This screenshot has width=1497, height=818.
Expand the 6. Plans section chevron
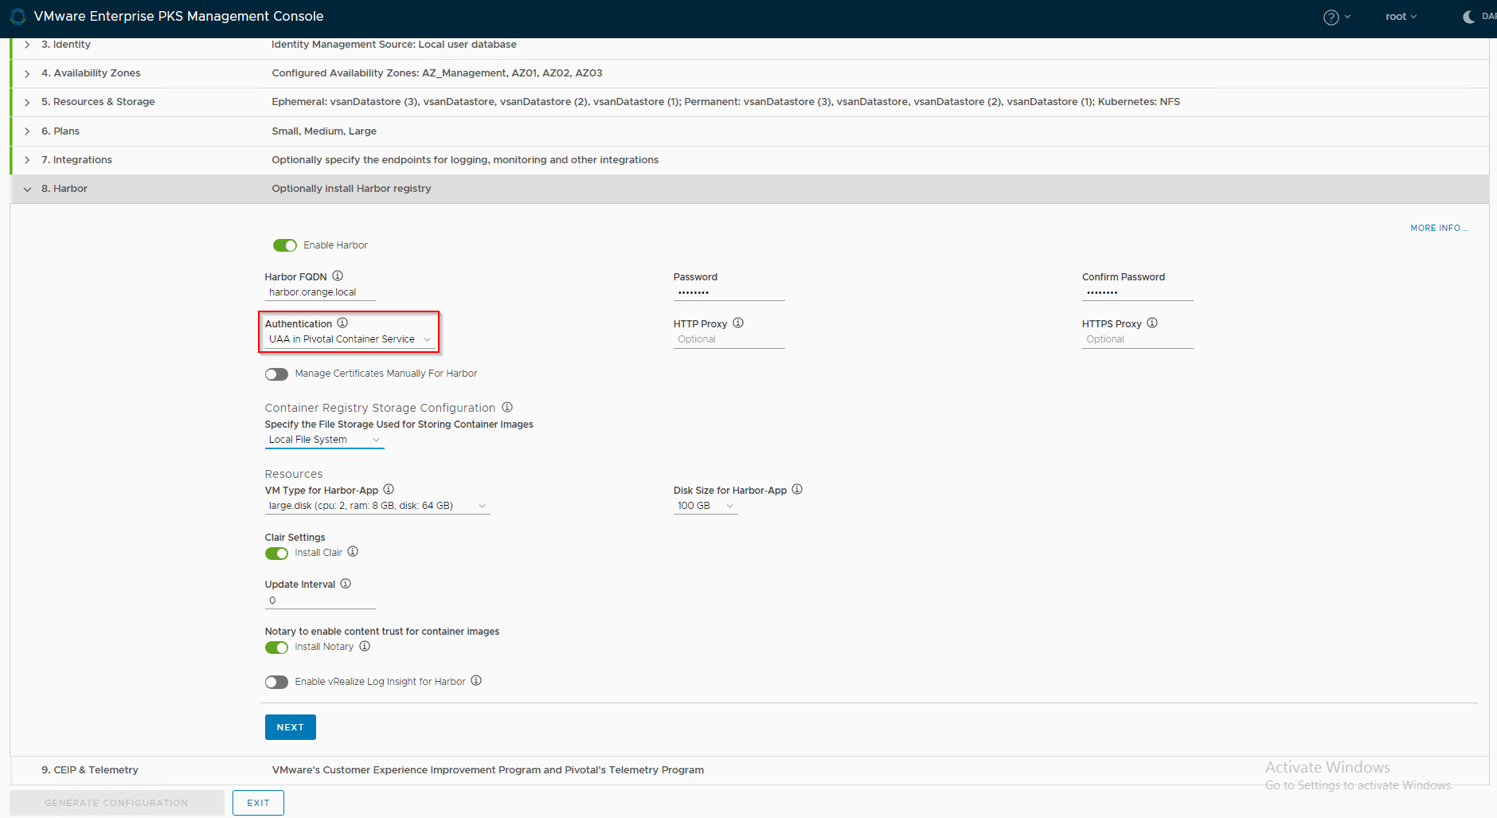point(27,131)
